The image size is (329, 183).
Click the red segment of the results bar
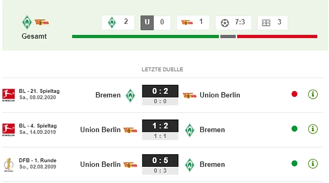[x=277, y=37]
